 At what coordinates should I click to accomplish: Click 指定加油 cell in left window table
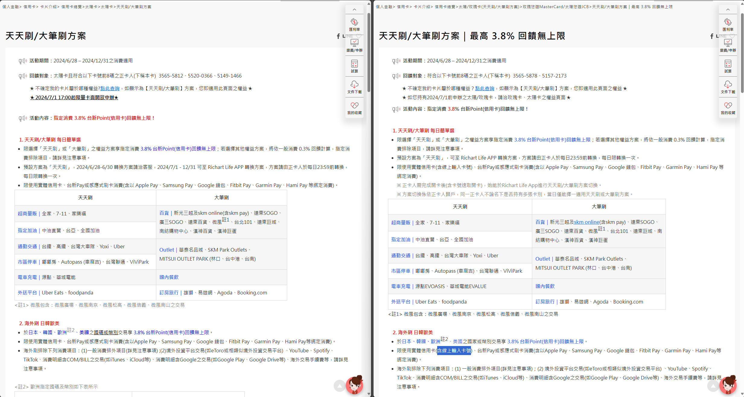click(85, 230)
